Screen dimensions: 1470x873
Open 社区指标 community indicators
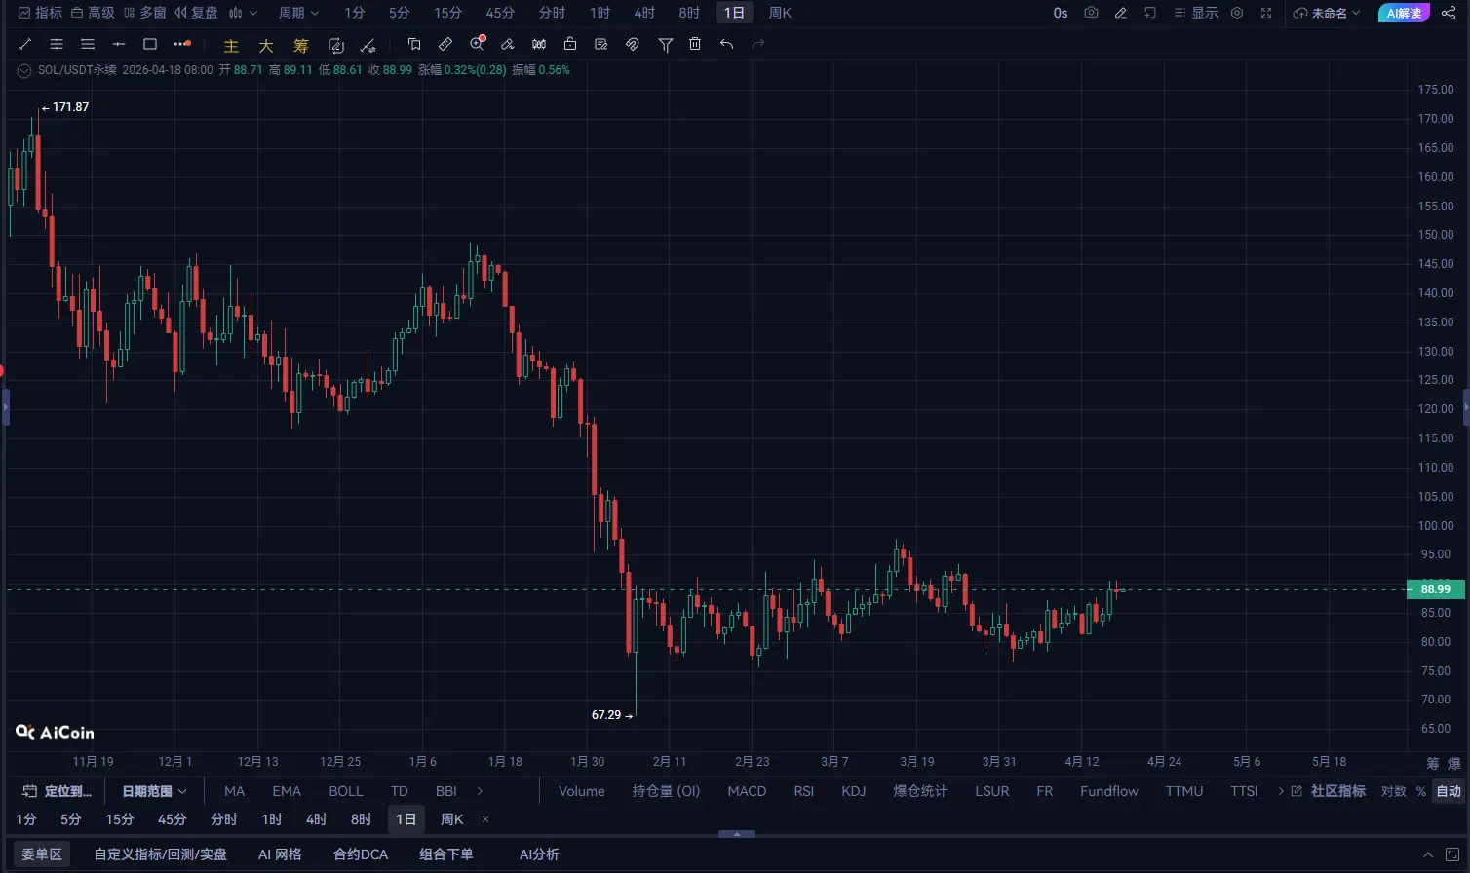[x=1329, y=791]
